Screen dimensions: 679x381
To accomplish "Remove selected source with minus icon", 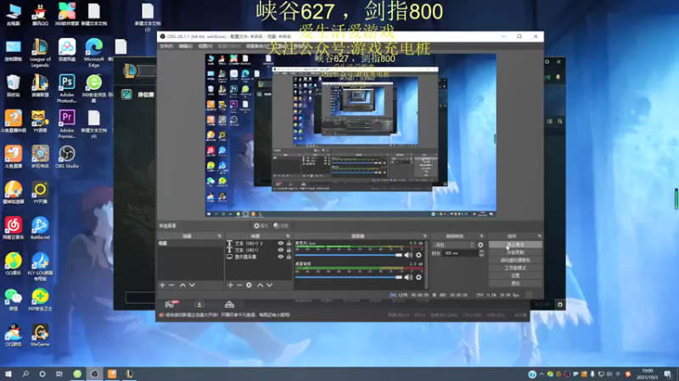I will point(239,285).
